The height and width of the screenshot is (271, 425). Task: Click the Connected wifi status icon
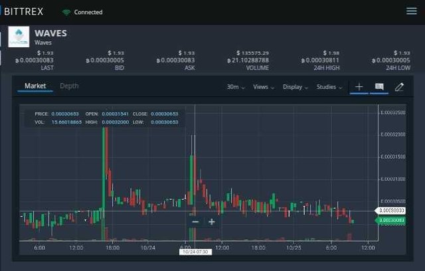tap(66, 12)
